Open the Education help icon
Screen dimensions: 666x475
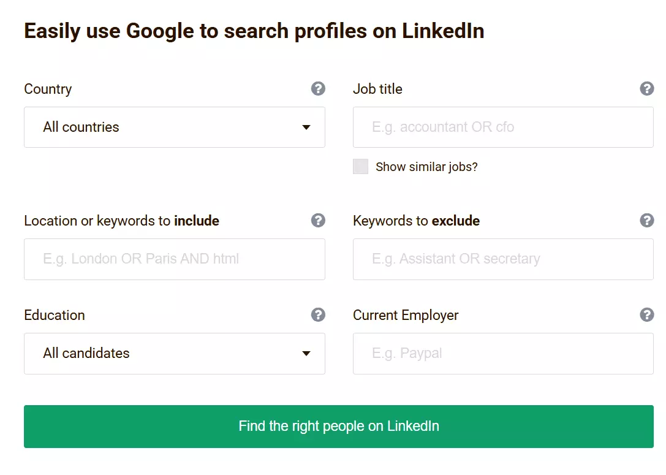coord(318,315)
